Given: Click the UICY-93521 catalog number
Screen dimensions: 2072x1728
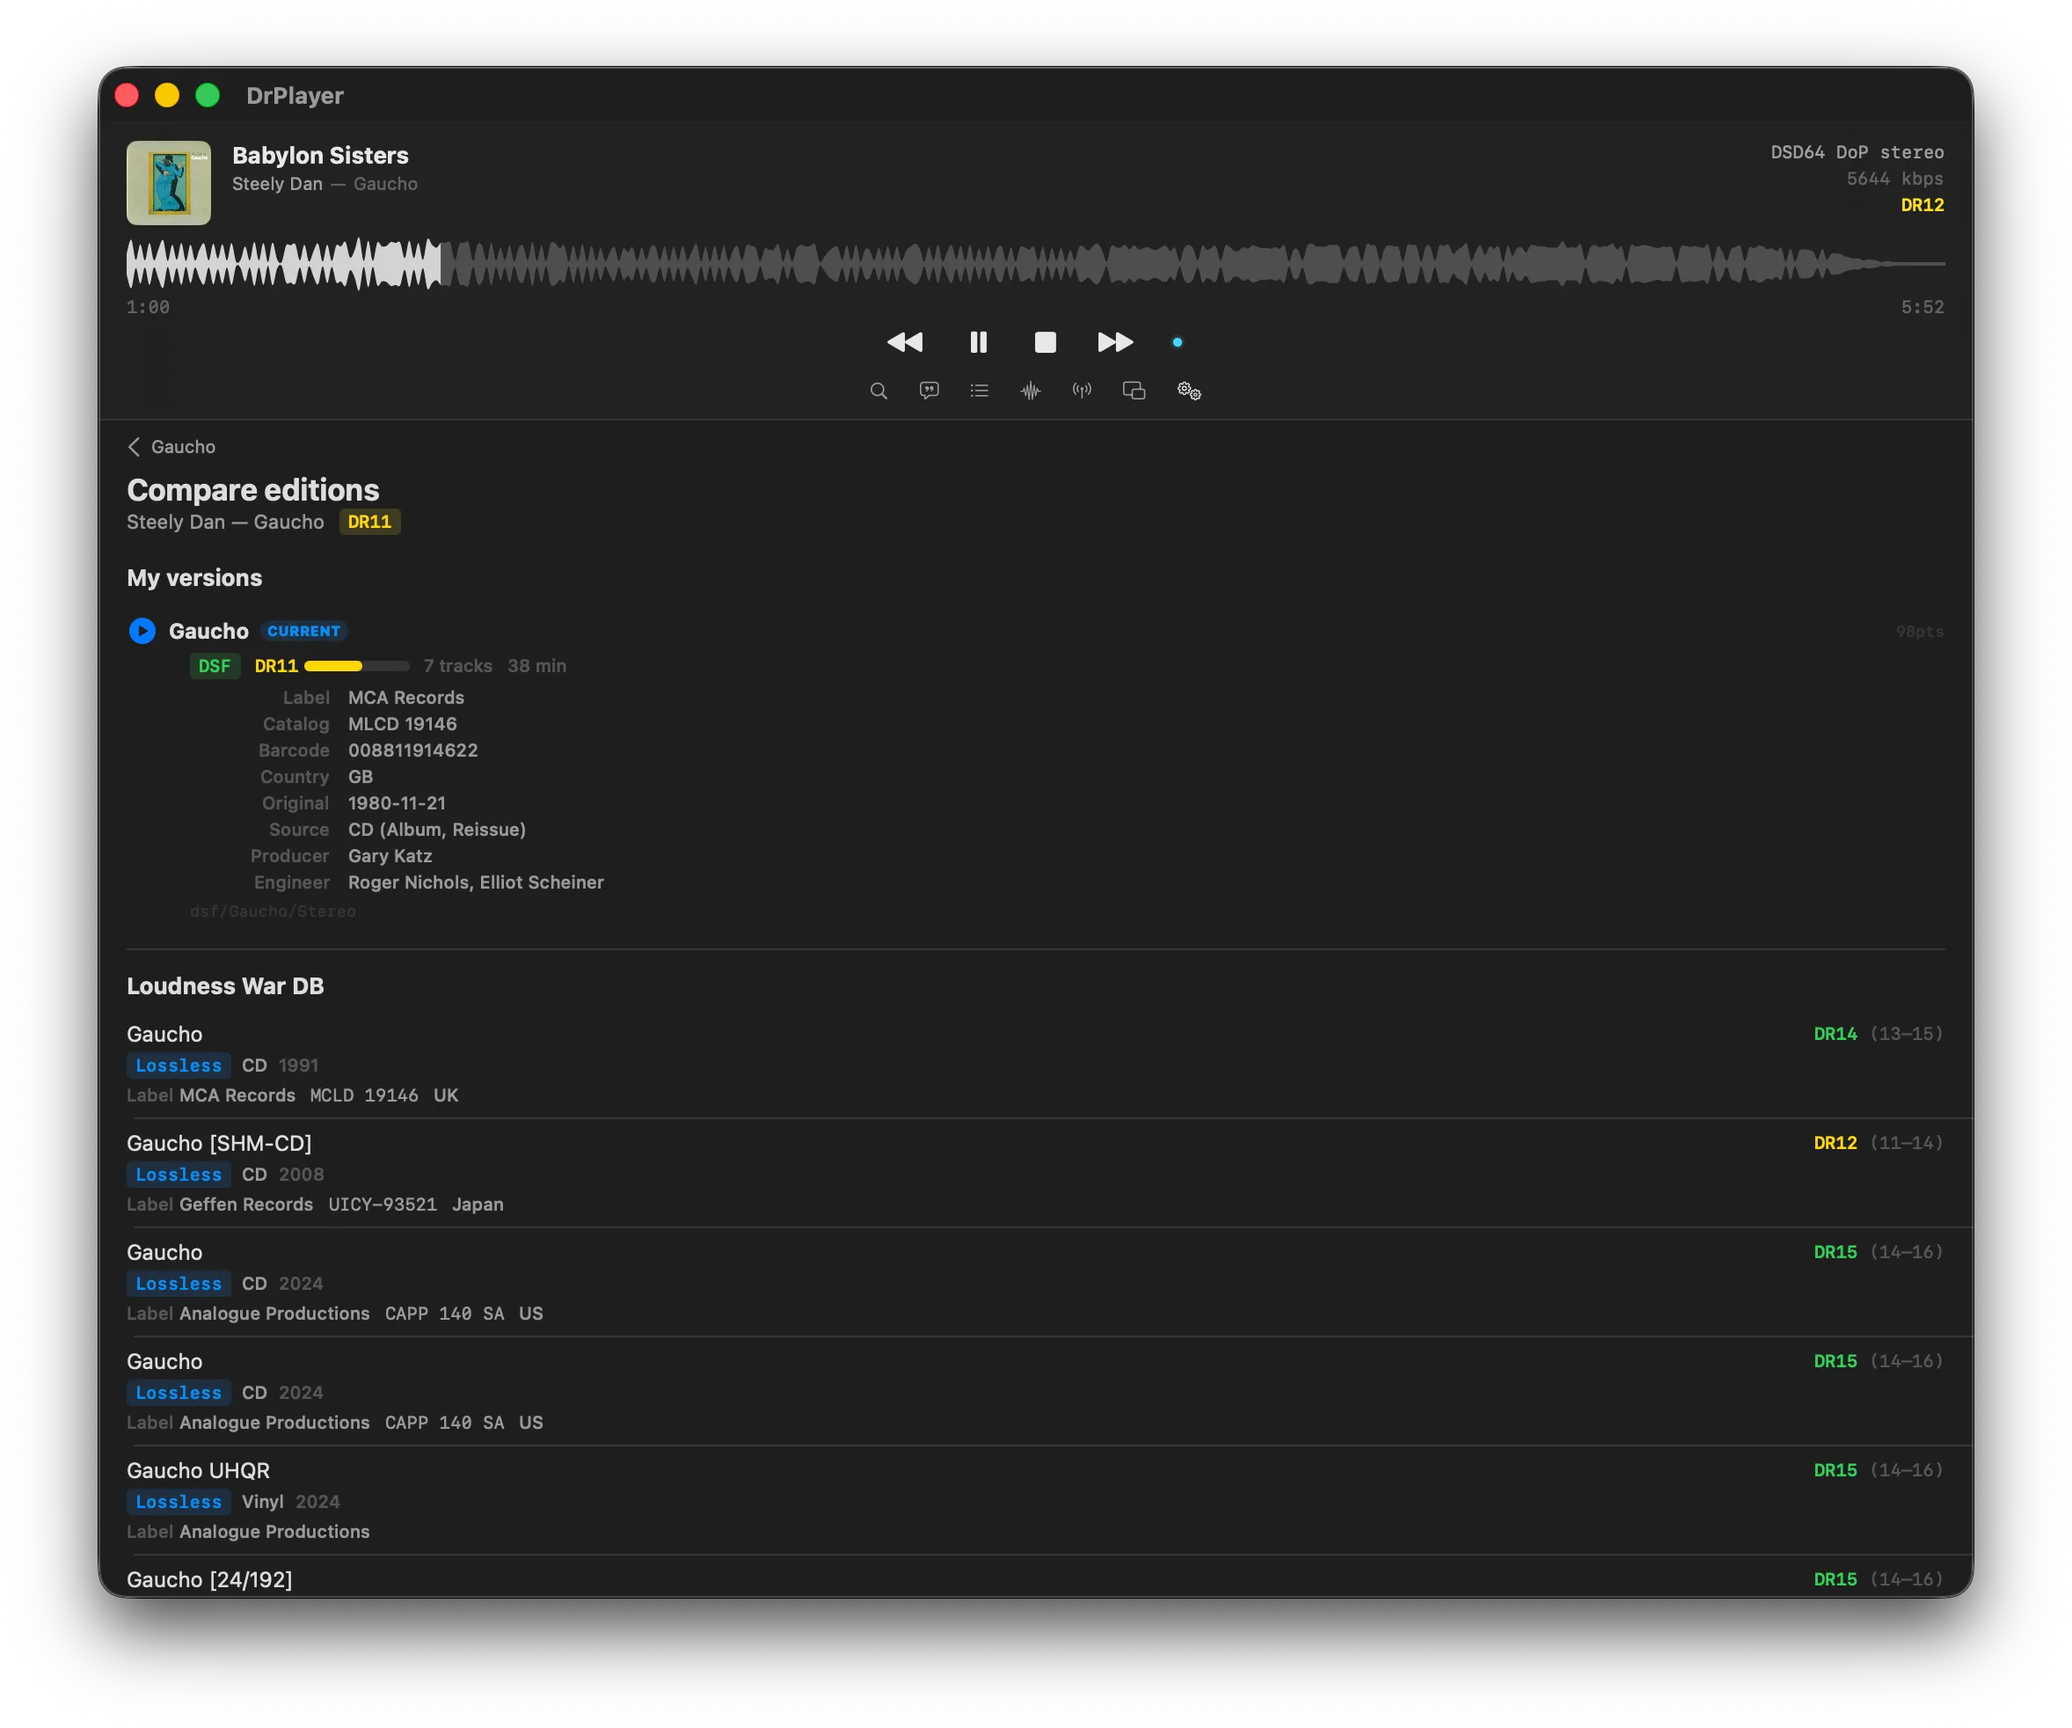Looking at the screenshot, I should [383, 1205].
